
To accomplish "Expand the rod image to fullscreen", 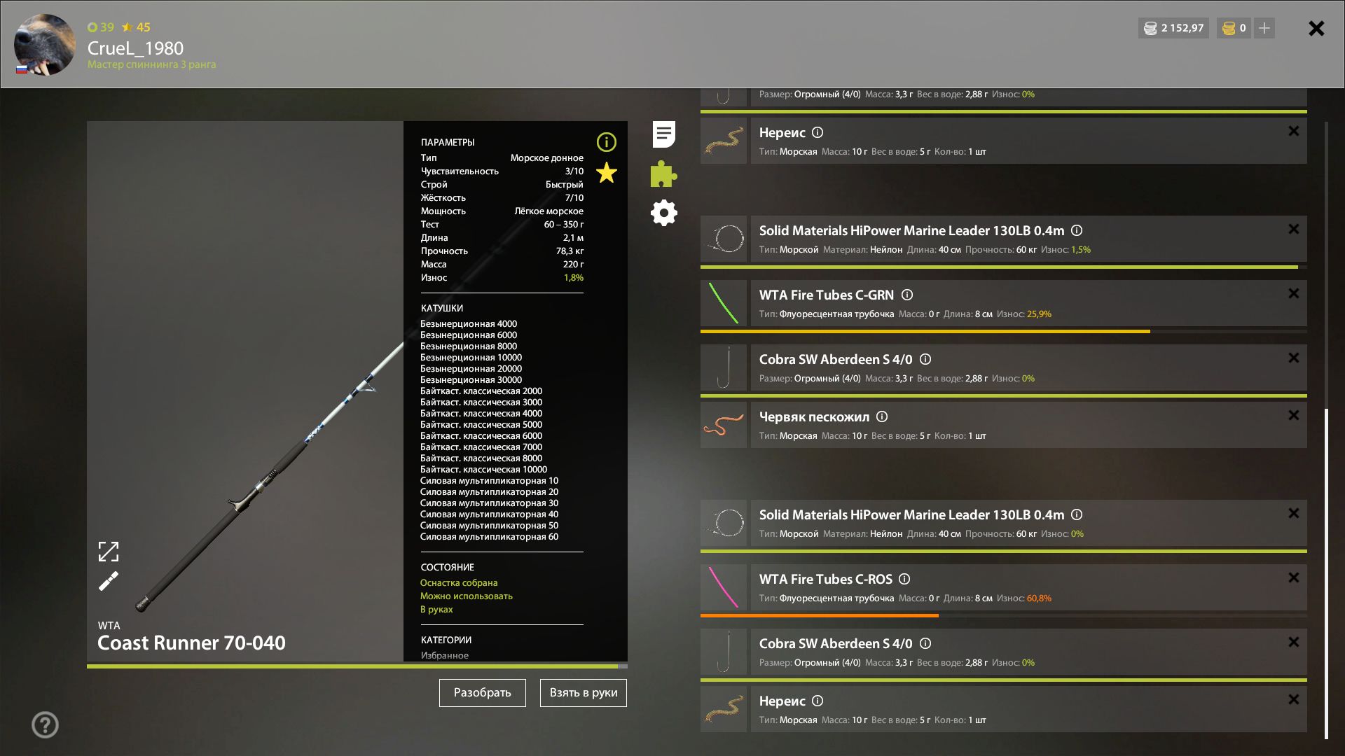I will point(109,552).
